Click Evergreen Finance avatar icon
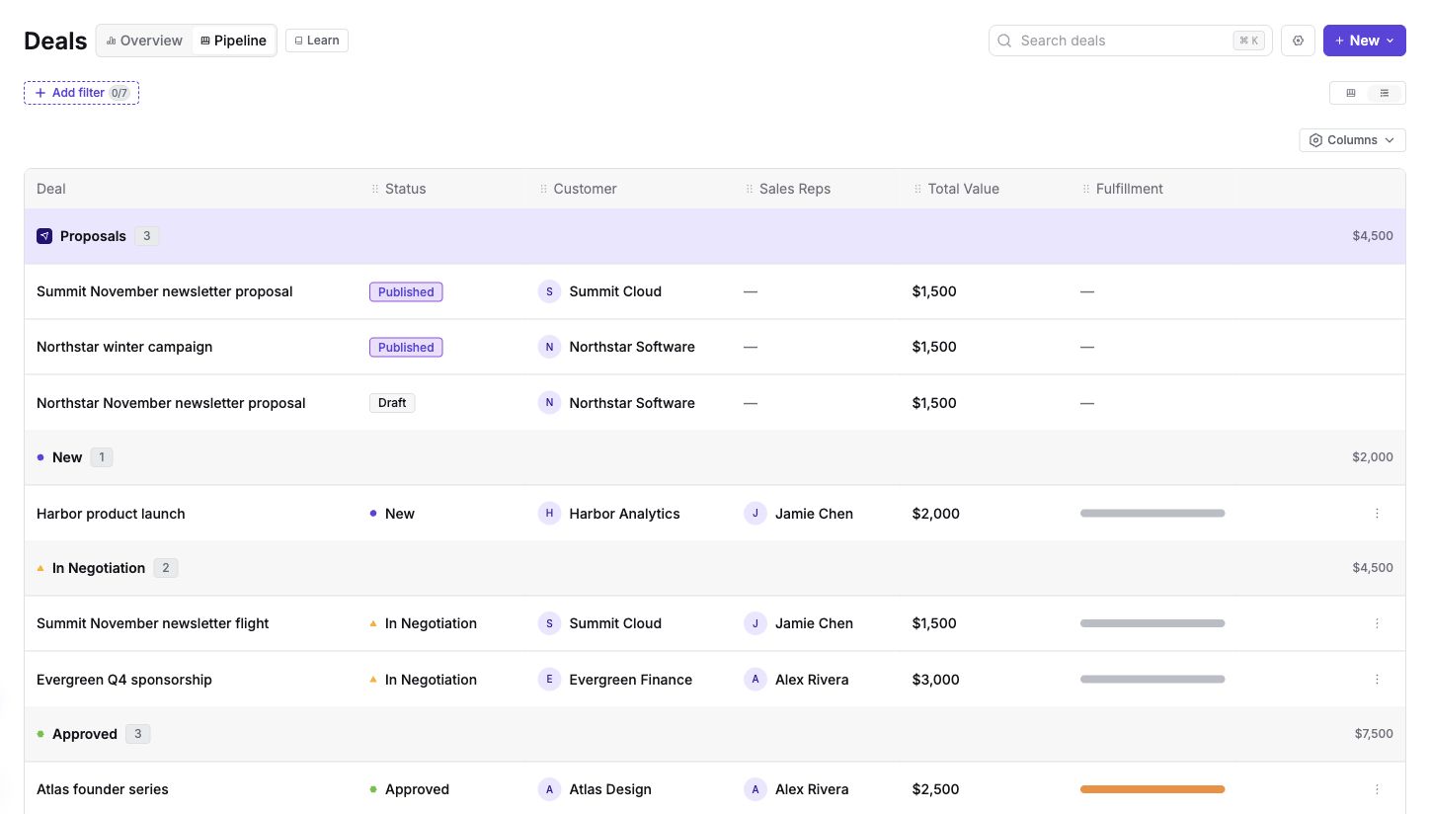Screen dimensions: 1430x814 [549, 680]
